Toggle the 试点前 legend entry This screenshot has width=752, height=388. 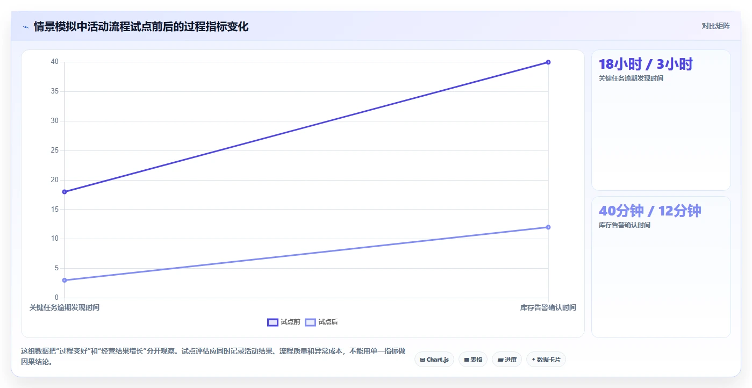pos(284,322)
